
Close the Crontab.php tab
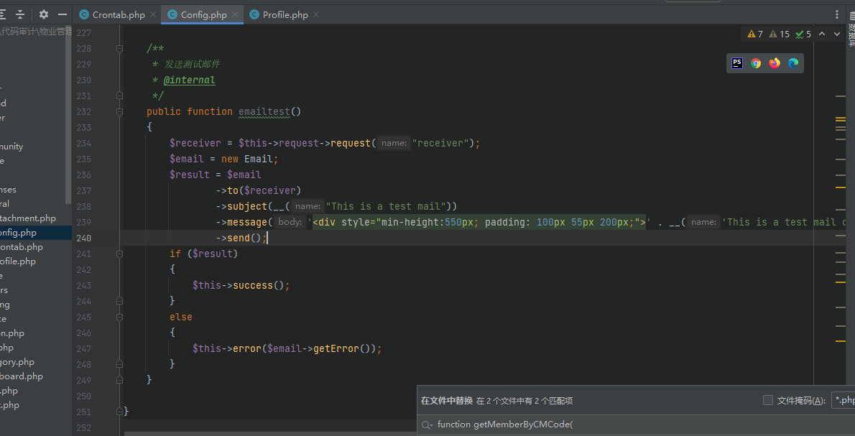coord(152,14)
